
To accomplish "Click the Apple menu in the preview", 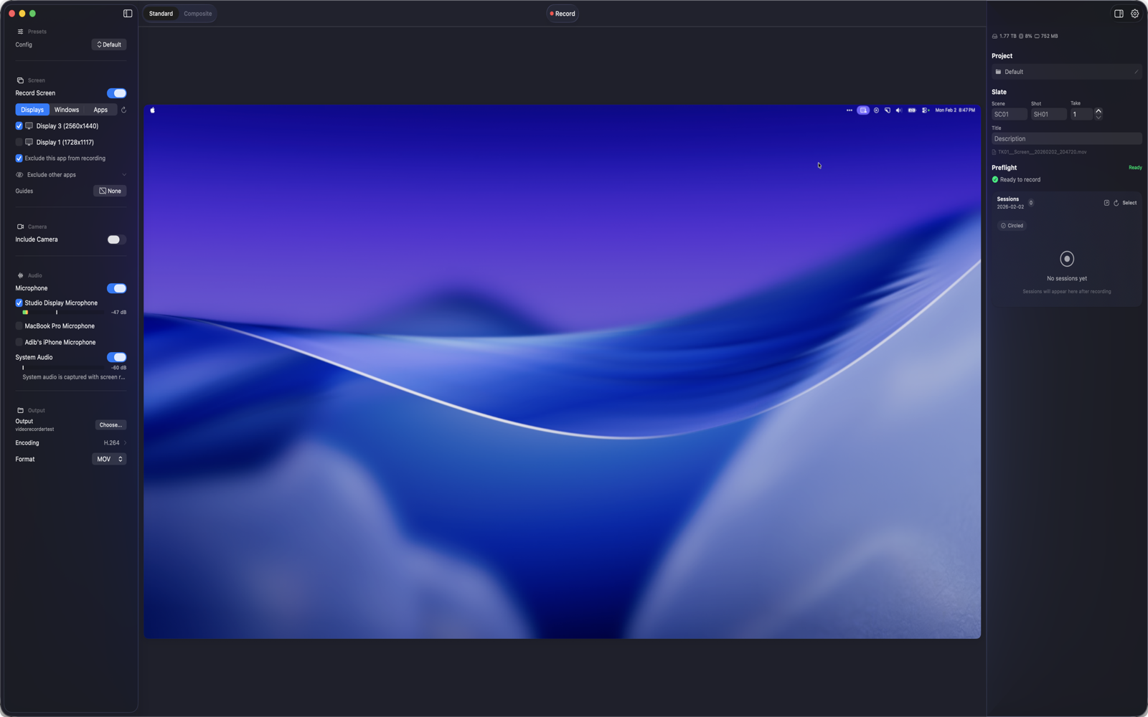I will coord(152,110).
